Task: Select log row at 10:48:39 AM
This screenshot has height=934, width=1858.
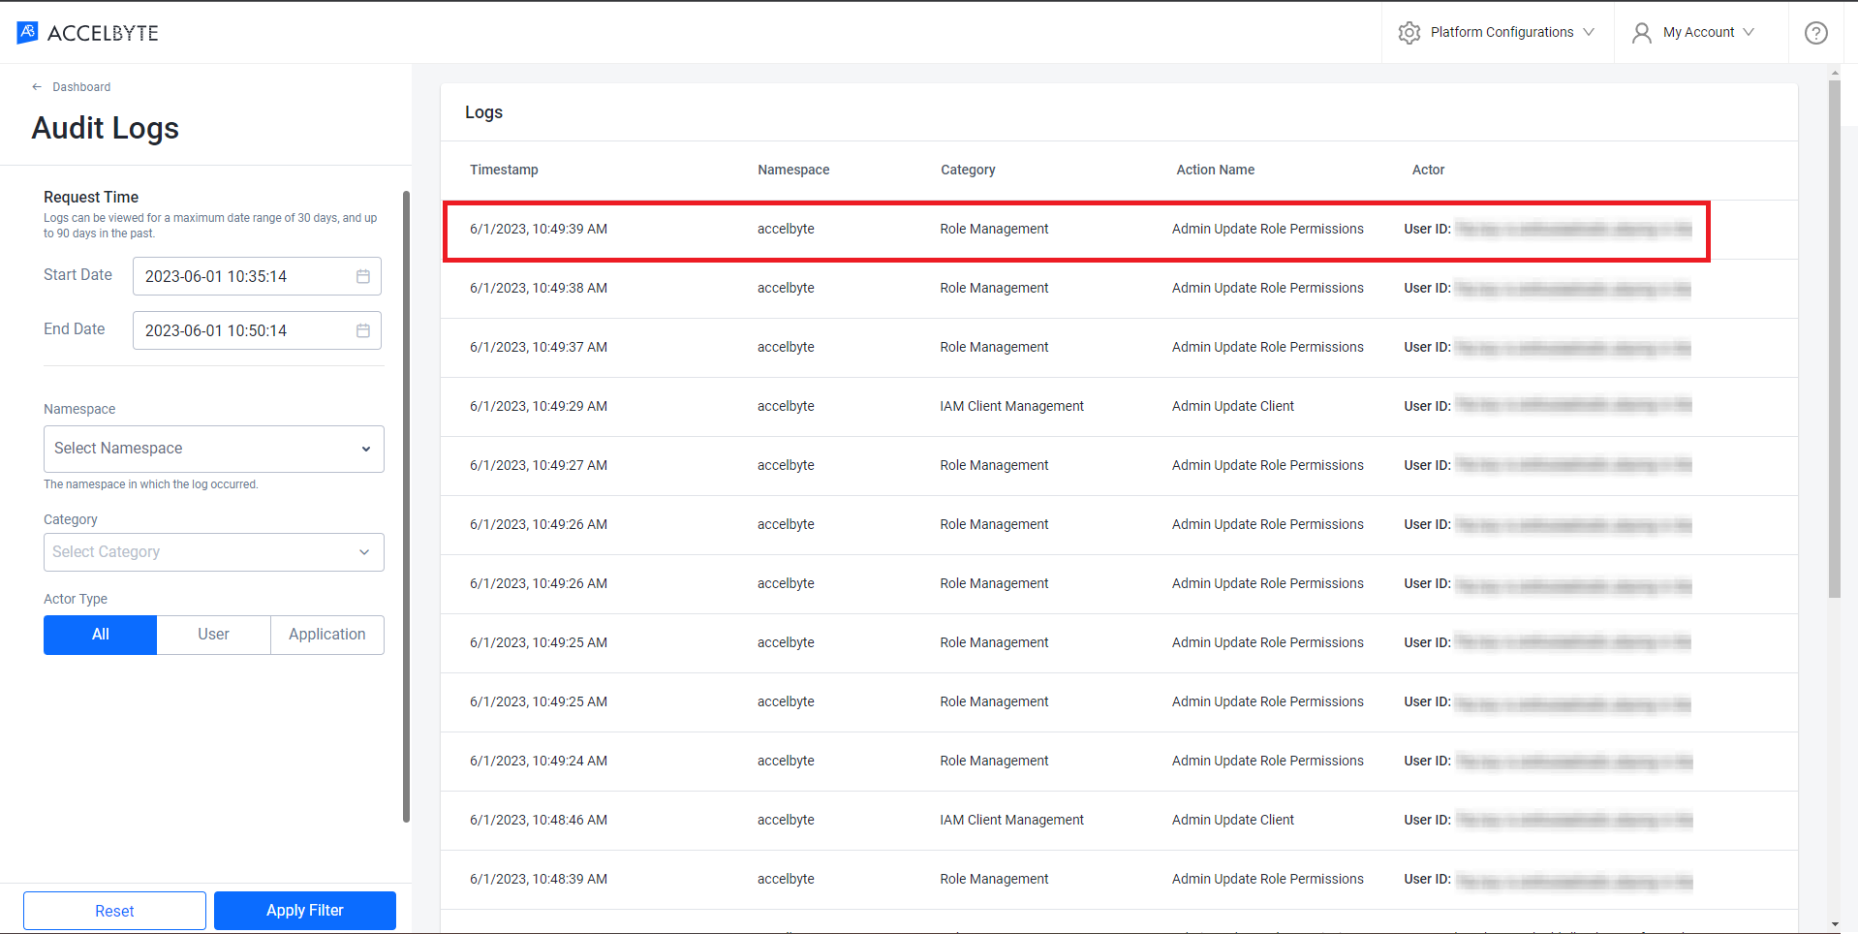Action: tap(1119, 880)
